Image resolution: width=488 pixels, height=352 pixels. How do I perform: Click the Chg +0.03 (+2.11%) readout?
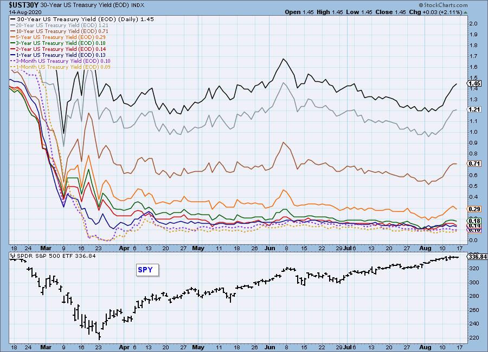[x=435, y=12]
